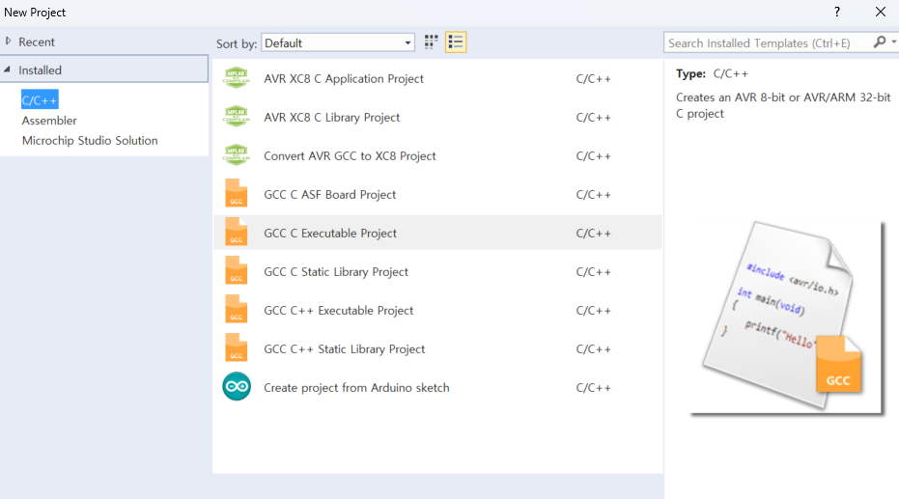Viewport: 899px width, 499px height.
Task: Open the Sort by Default dropdown
Action: (338, 43)
